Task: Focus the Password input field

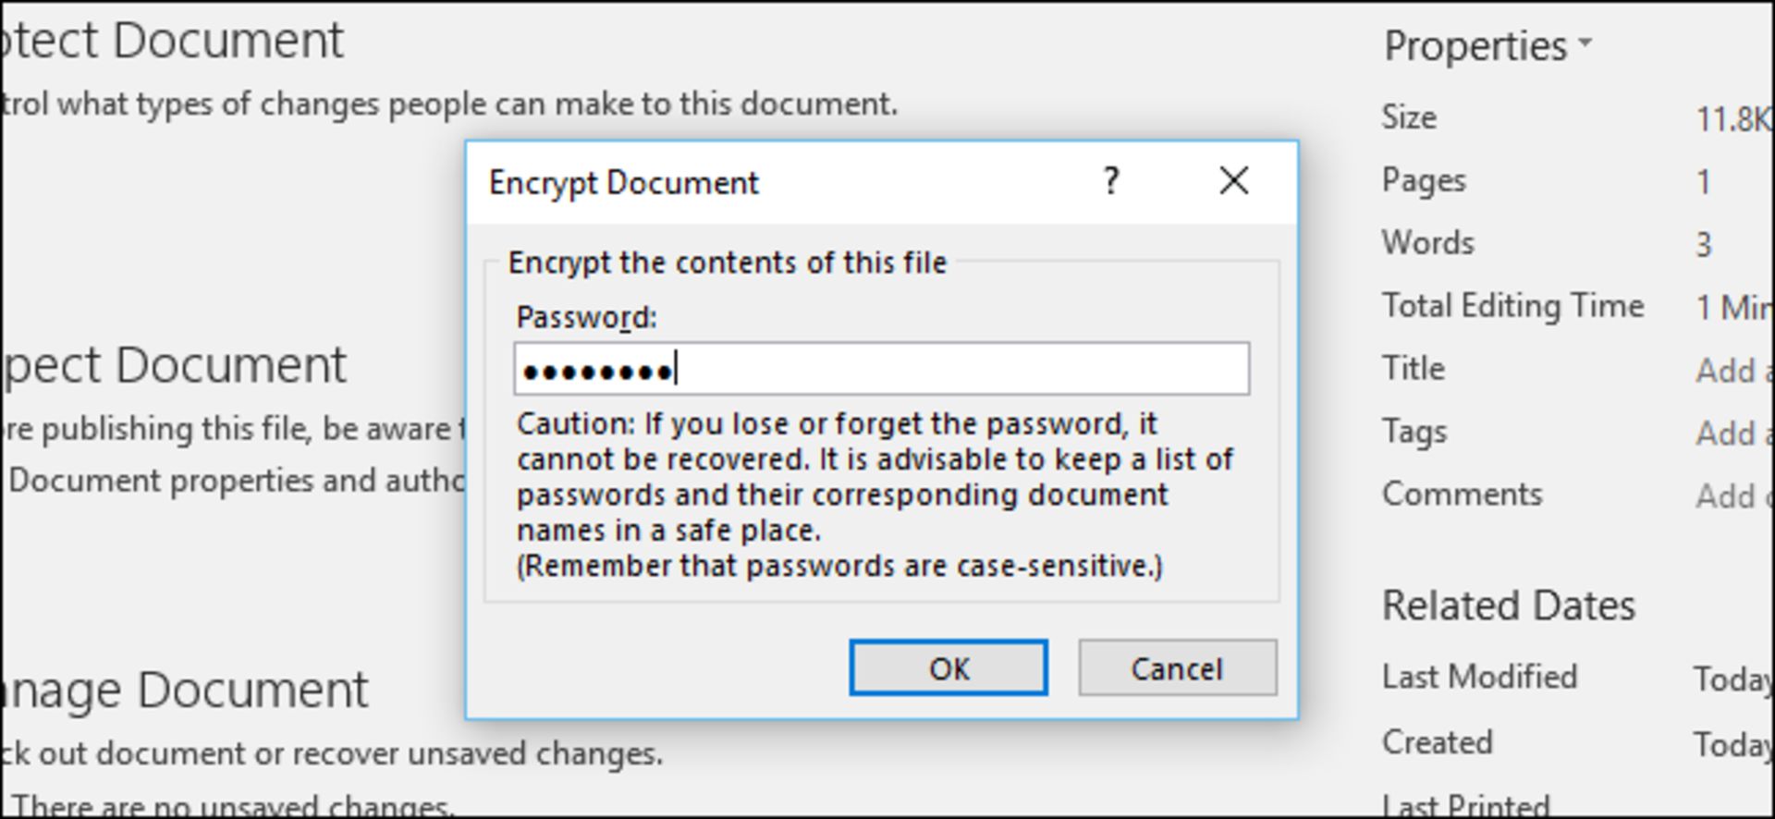Action: click(881, 370)
